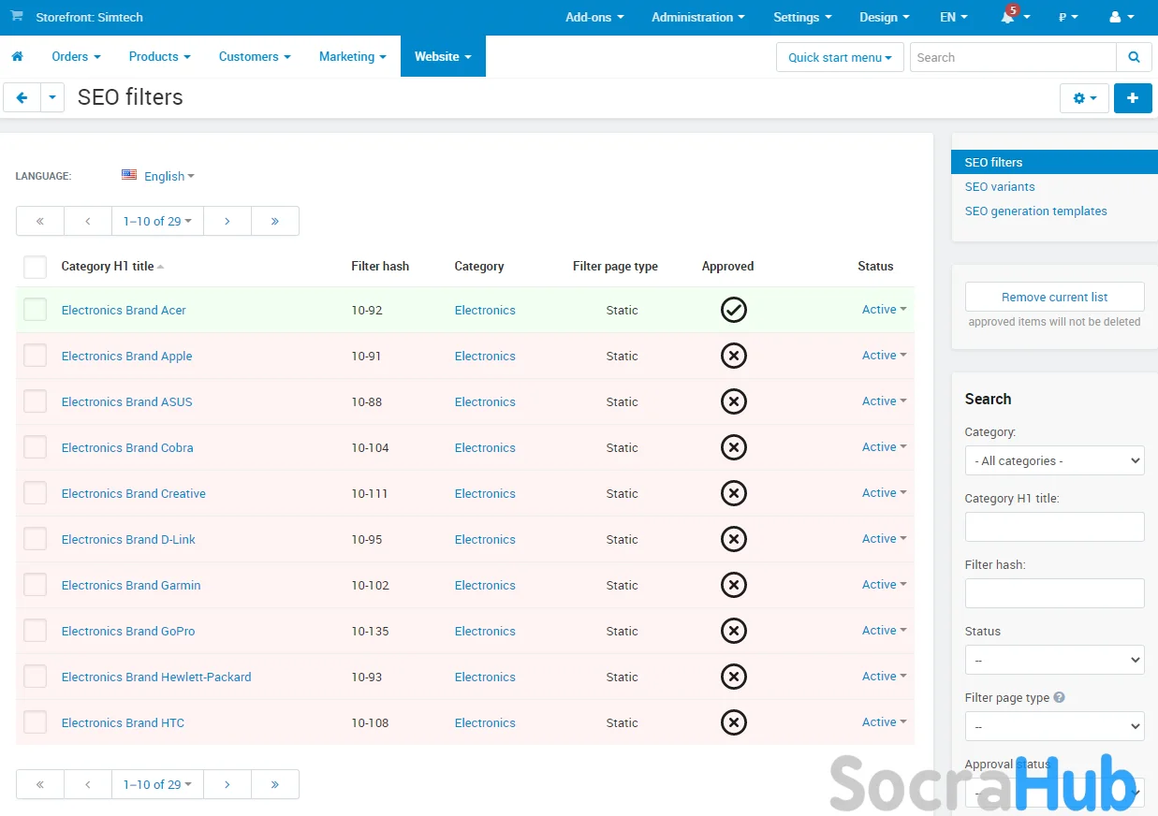1158x816 pixels.
Task: Open the Electronics Brand Hewlett-Packard link
Action: click(x=156, y=677)
